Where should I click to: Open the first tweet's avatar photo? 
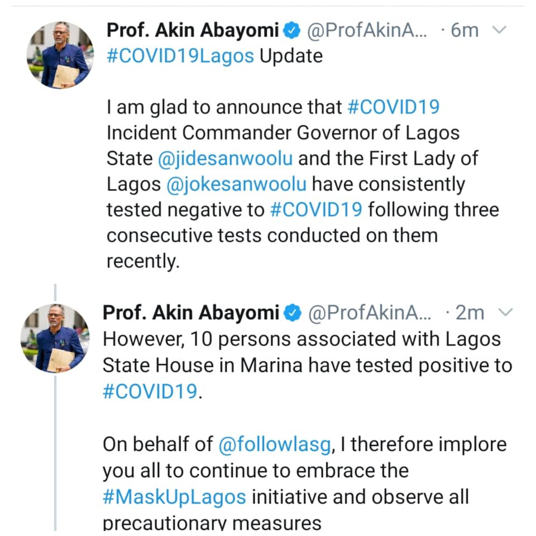click(x=60, y=55)
